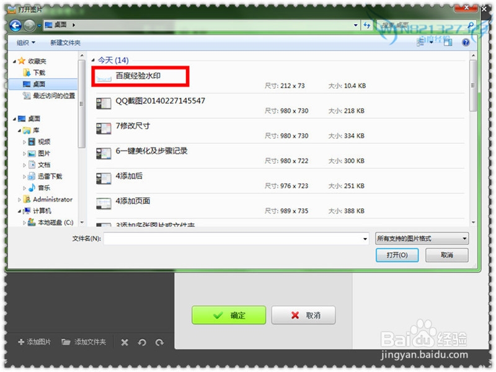Click the 打开(O) button

click(x=397, y=255)
